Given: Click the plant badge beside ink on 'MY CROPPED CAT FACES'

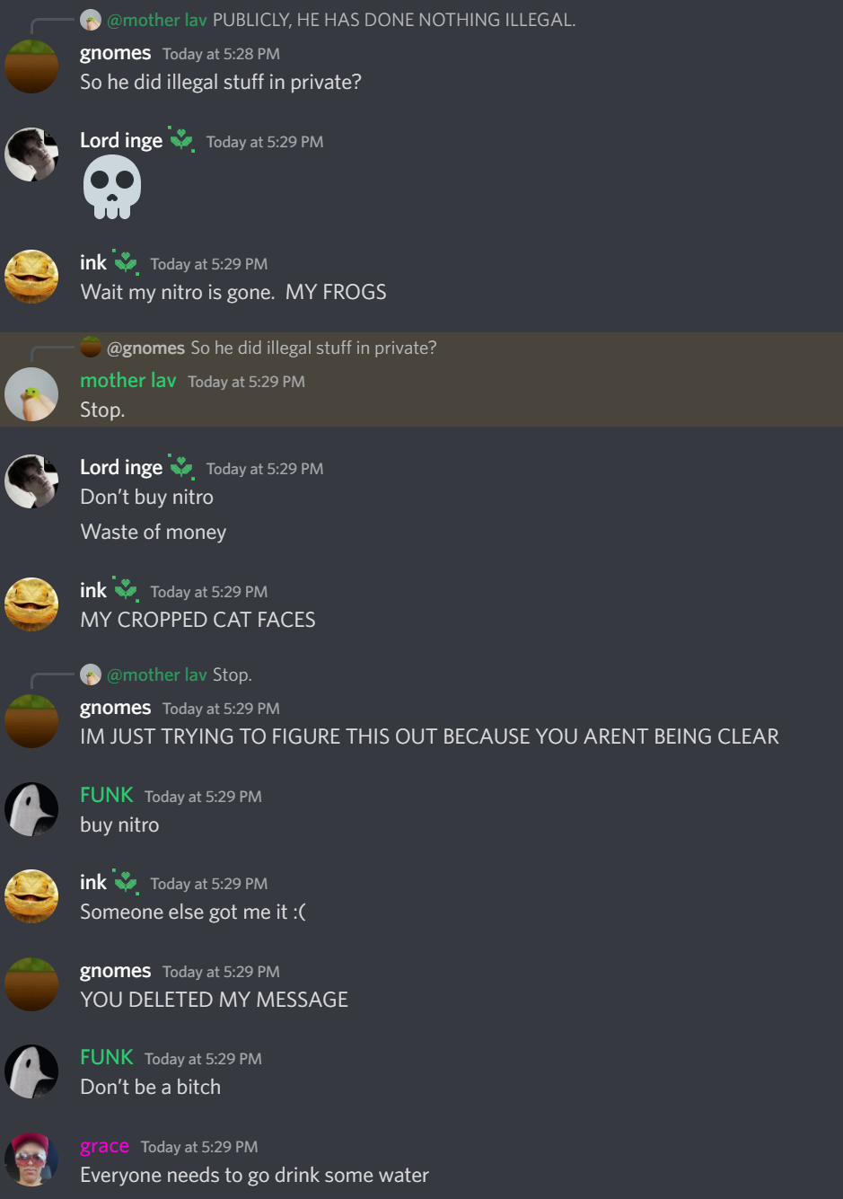Looking at the screenshot, I should coord(126,590).
